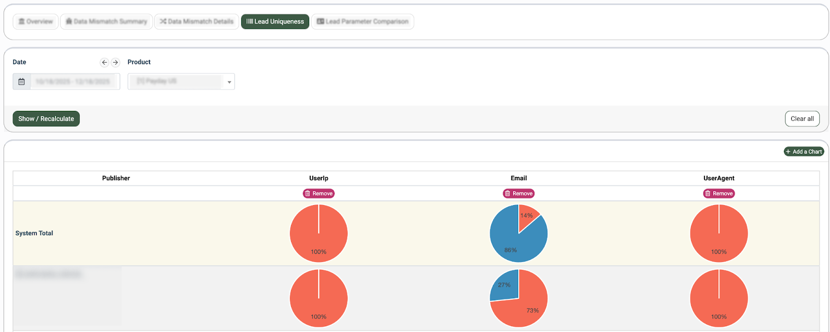Remove the Email chart column

519,194
